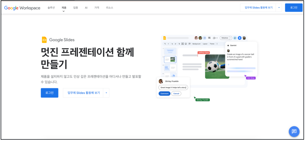The height and width of the screenshot is (141, 305).
Task: Select the bar chart slide thumbnail
Action: click(170, 68)
